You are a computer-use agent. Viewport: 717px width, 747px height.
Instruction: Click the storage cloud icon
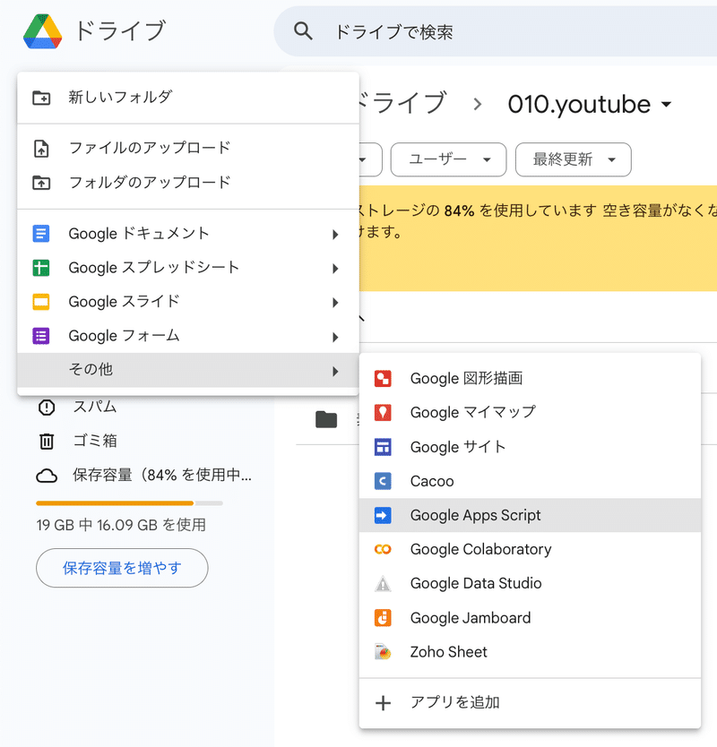47,476
